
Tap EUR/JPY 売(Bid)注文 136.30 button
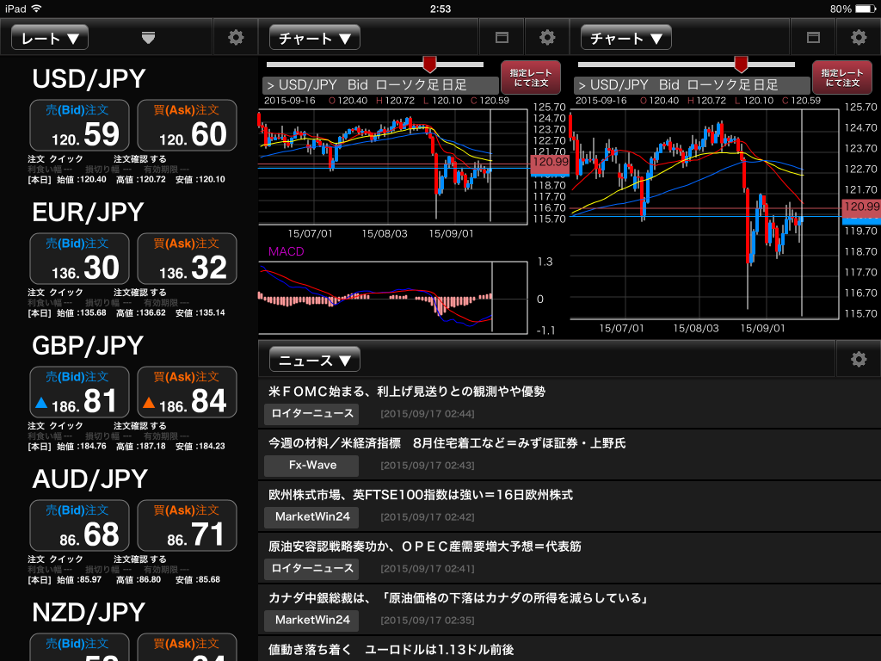click(x=79, y=258)
